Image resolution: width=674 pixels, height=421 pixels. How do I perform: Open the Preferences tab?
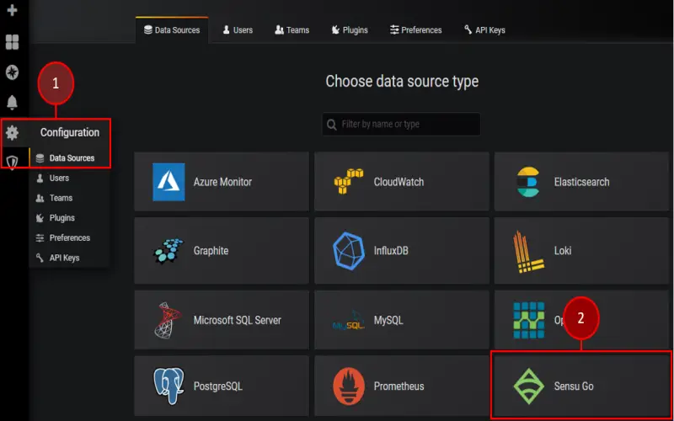[415, 30]
